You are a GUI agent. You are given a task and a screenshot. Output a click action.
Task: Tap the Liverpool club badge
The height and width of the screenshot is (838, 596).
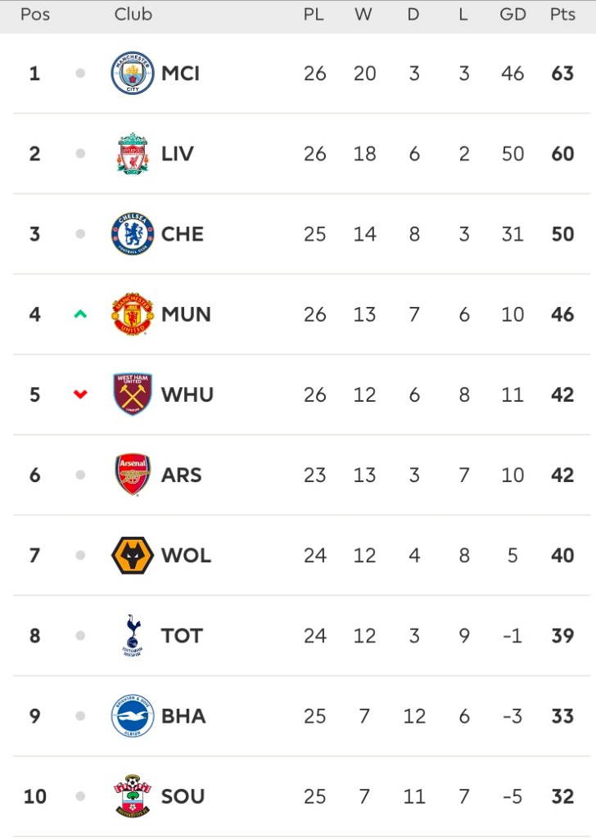[132, 154]
